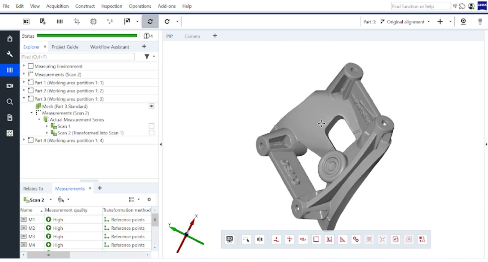Viewport: 488px width, 262px height.
Task: Check the Scan 1 visibility checkbox
Action: 151,126
